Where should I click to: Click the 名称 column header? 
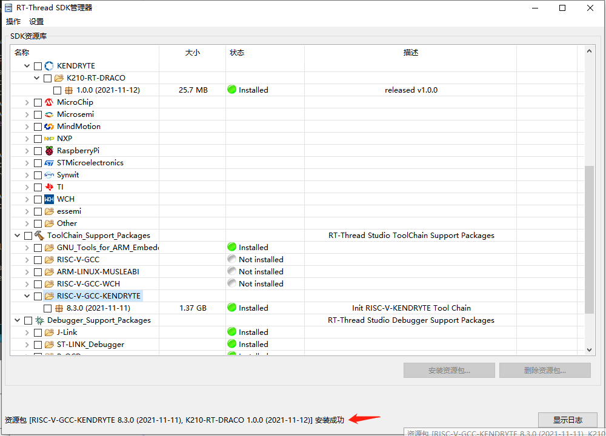84,53
